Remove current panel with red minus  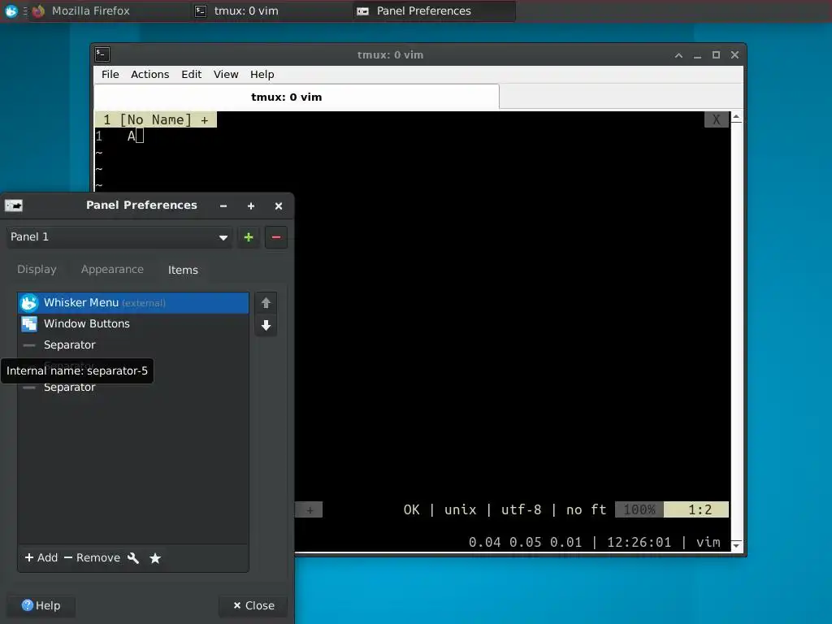276,237
